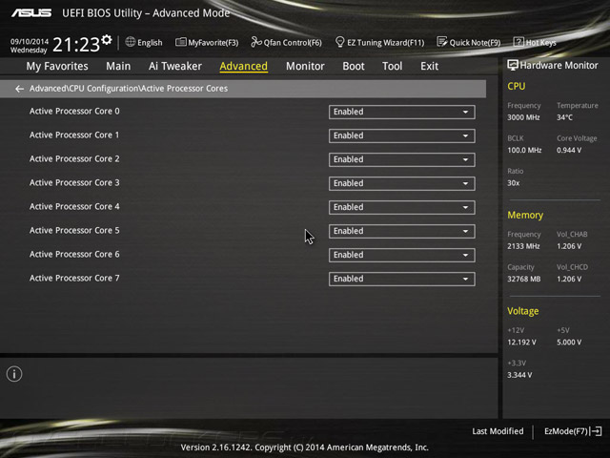
Task: Click the breadcrumb path text
Action: [x=129, y=89]
